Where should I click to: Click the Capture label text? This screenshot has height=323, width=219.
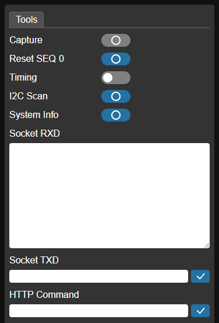click(x=26, y=40)
